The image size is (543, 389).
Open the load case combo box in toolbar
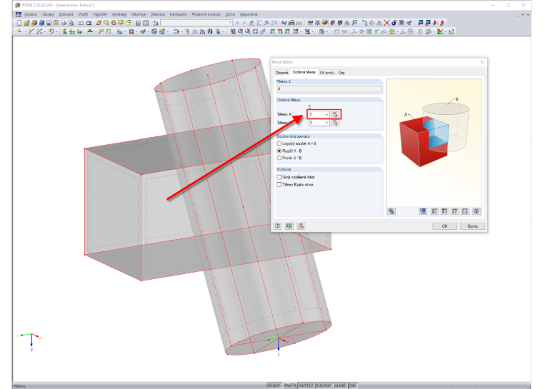[196, 23]
